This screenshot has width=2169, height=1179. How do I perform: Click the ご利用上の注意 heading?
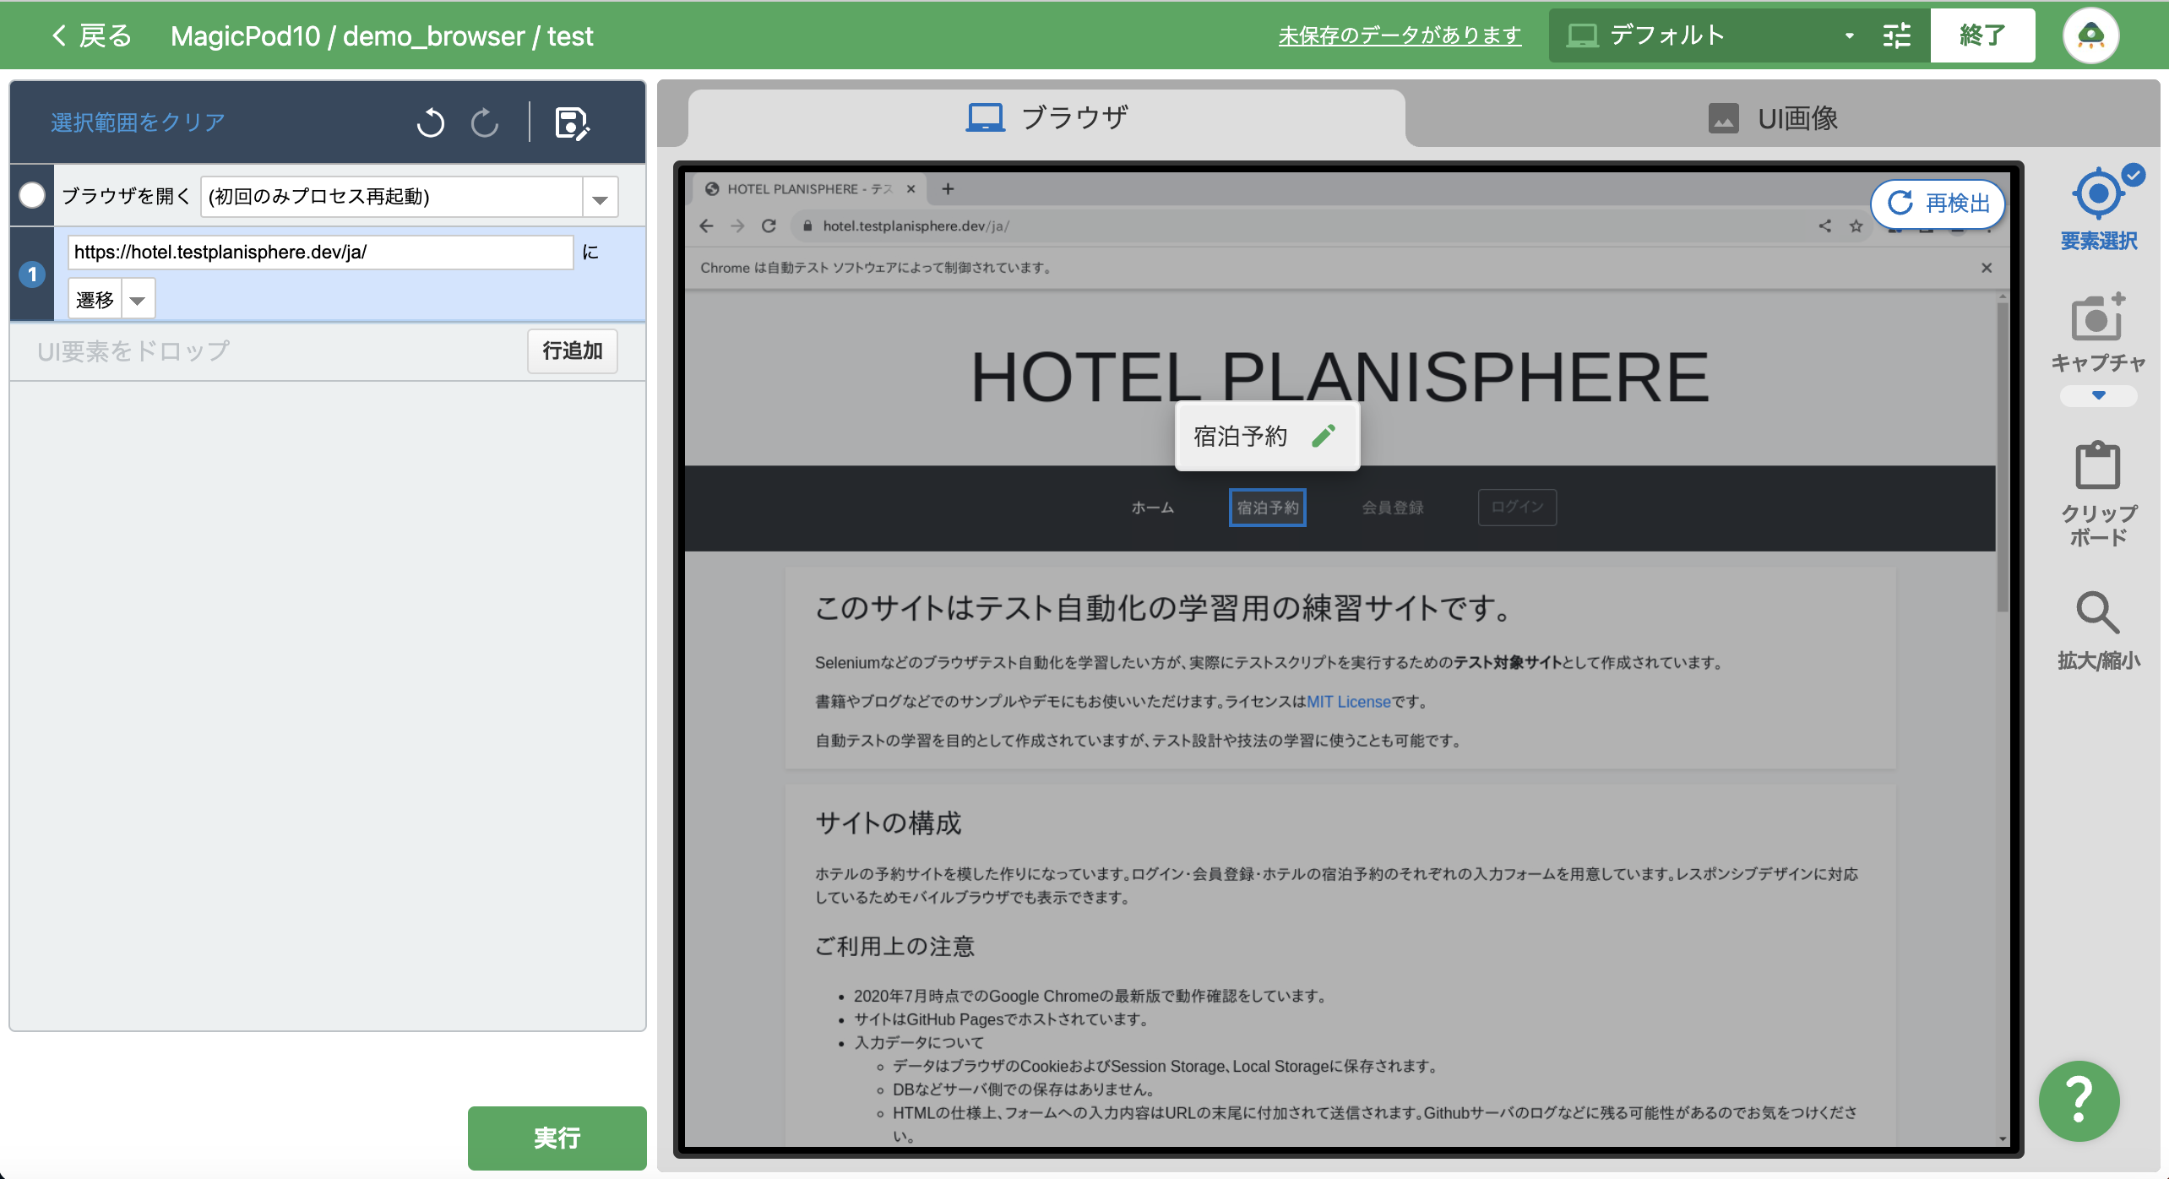pyautogui.click(x=894, y=946)
